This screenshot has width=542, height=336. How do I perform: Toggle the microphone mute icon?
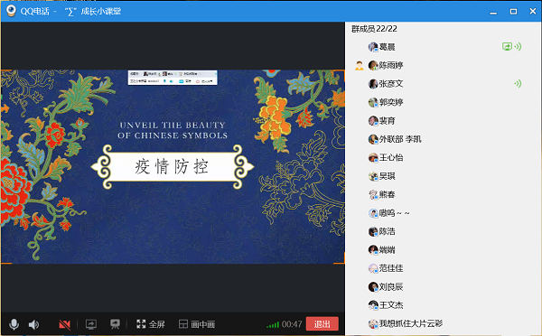(14, 324)
